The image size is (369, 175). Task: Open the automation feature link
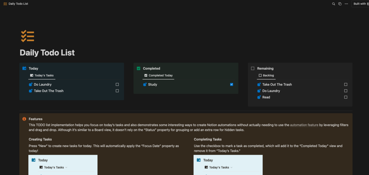click(304, 125)
